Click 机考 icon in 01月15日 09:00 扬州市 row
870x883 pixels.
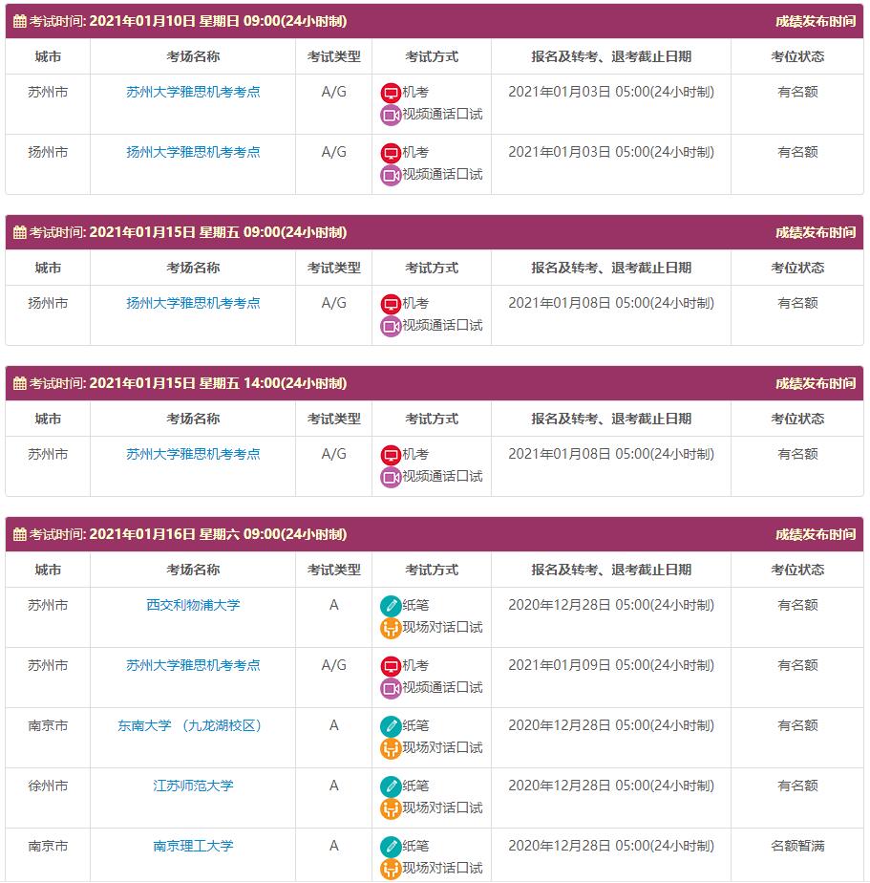391,304
